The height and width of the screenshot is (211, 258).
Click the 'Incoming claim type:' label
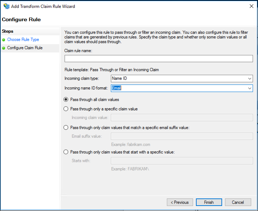[x=82, y=78]
